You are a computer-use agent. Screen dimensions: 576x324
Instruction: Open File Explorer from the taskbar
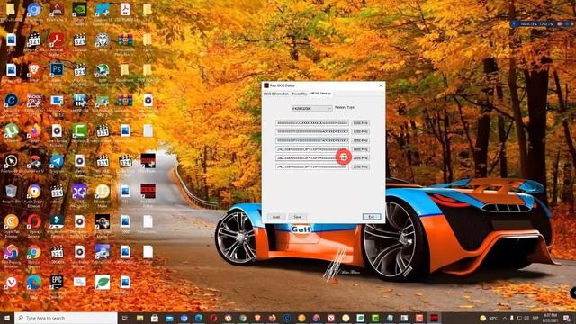coord(140,318)
